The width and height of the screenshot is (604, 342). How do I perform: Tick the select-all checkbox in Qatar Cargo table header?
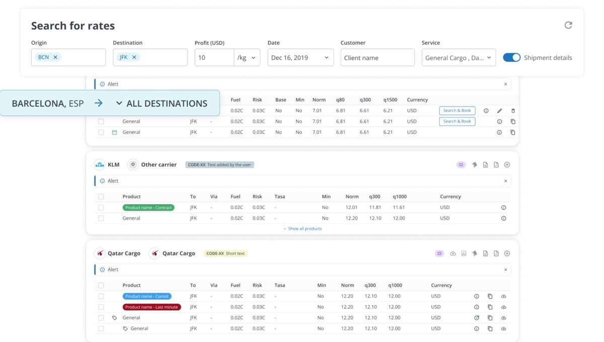(x=101, y=285)
